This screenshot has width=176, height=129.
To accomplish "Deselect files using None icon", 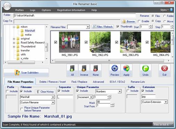I will [96, 70].
